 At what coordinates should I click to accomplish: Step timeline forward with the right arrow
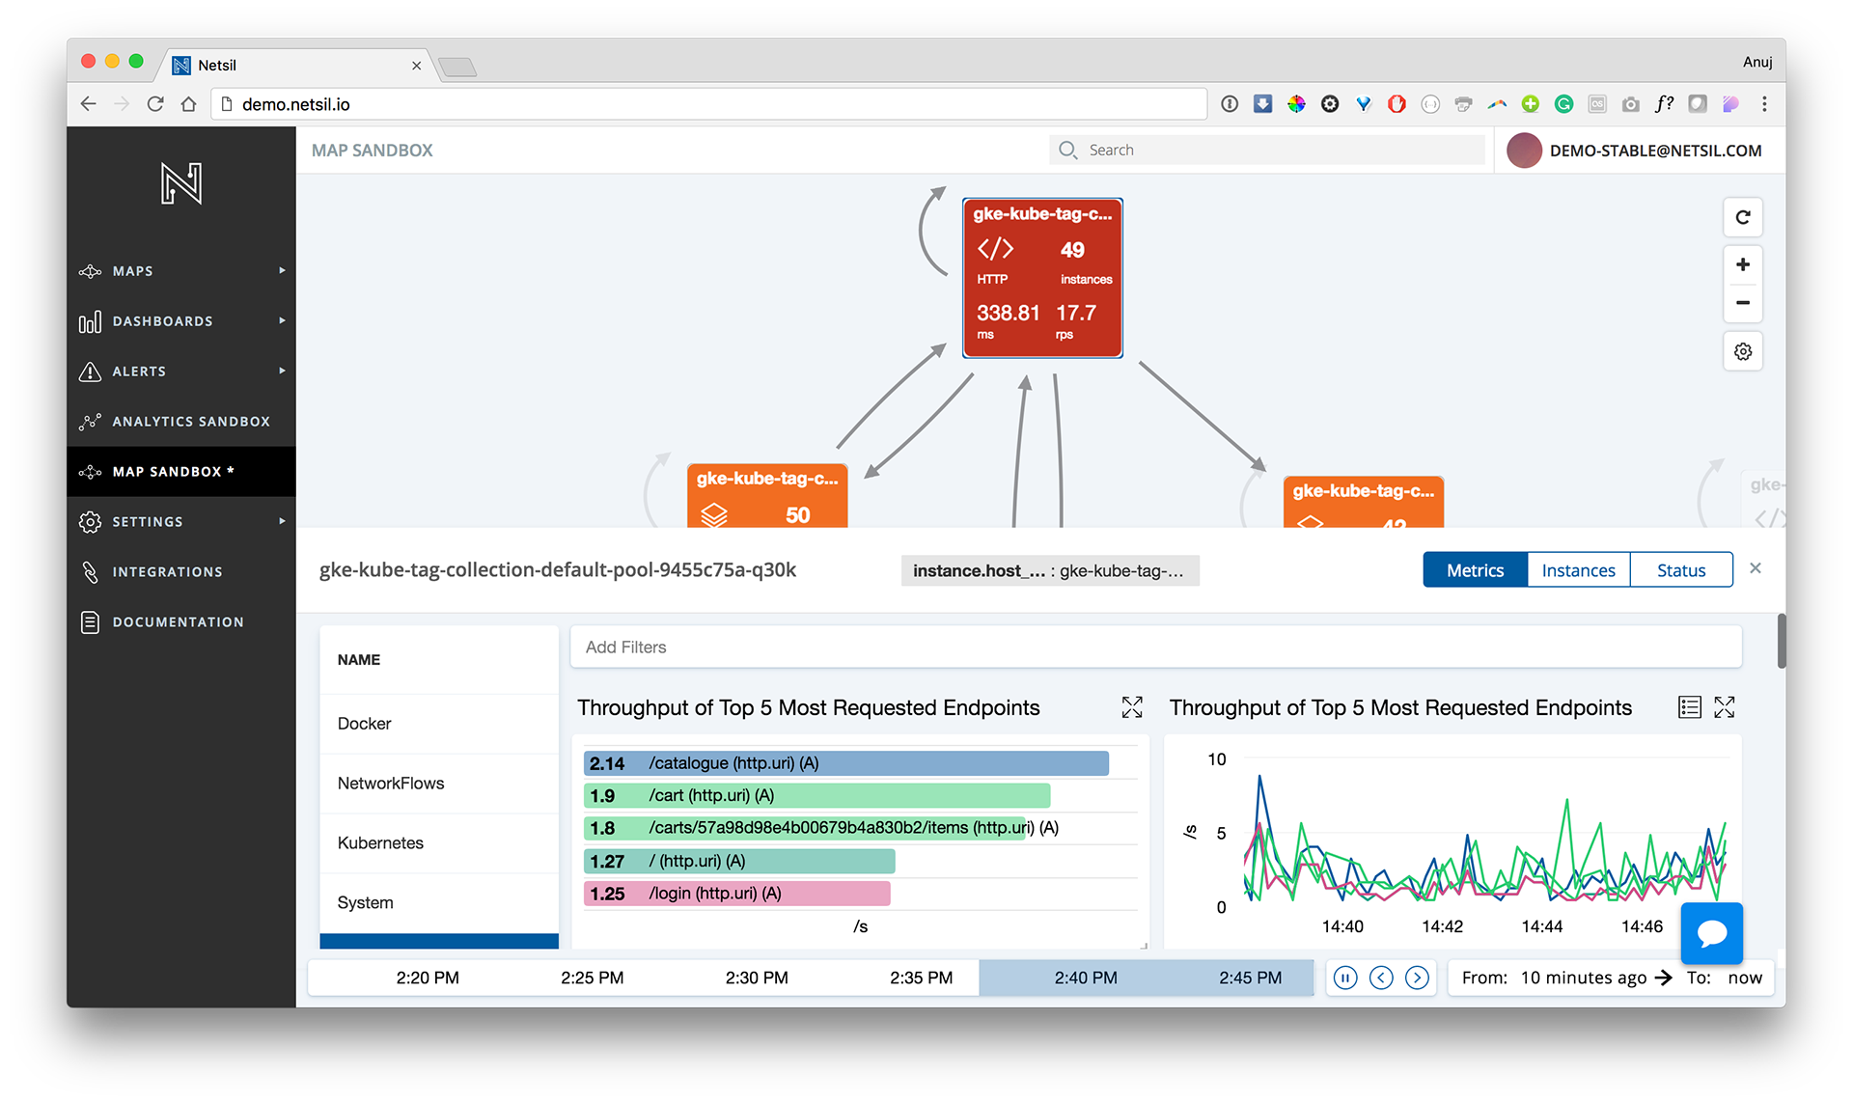1417,978
